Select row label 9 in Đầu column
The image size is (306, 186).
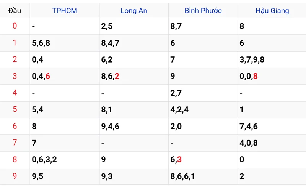15,176
